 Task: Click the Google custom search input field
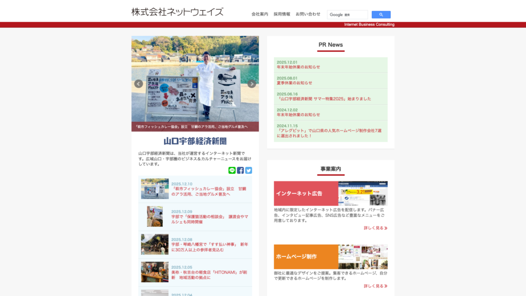(x=348, y=14)
